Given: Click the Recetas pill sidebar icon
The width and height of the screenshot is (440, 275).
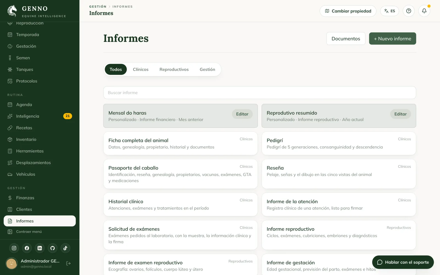Looking at the screenshot, I should [x=10, y=128].
